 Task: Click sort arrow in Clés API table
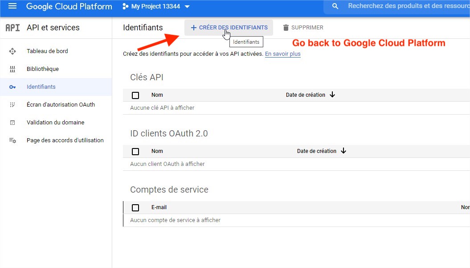[332, 95]
